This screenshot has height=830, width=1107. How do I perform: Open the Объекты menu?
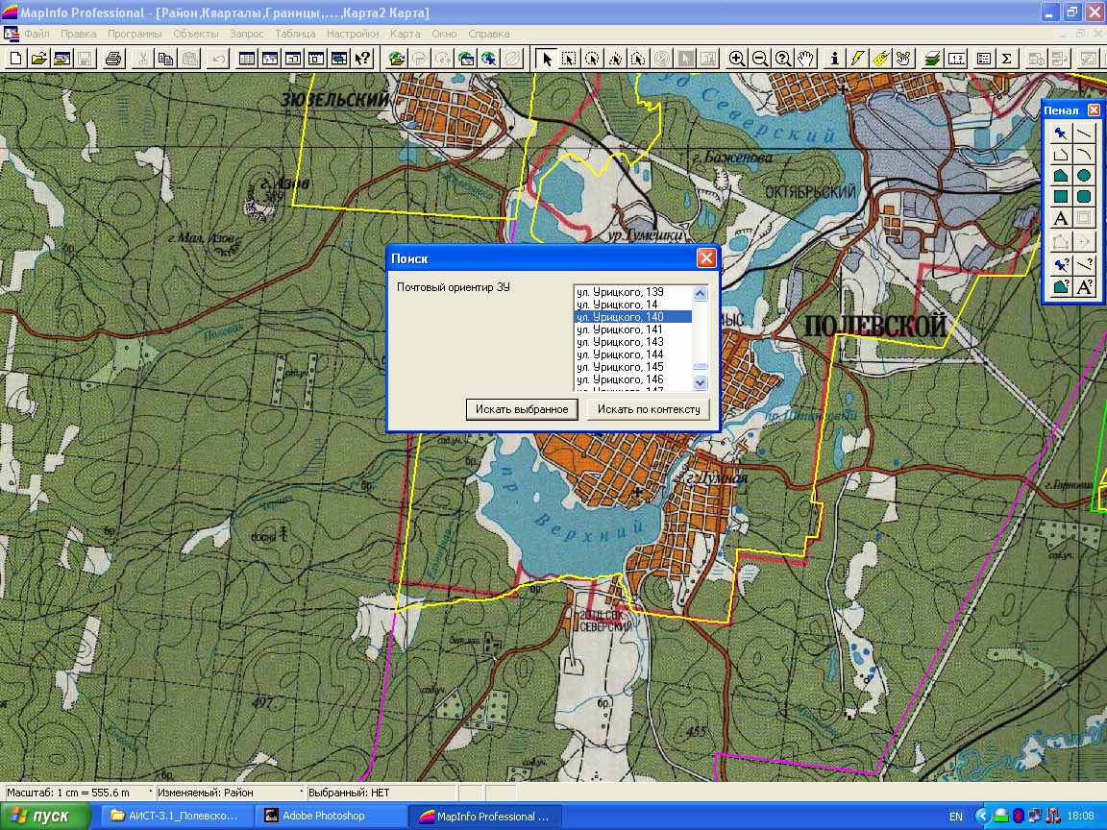196,34
